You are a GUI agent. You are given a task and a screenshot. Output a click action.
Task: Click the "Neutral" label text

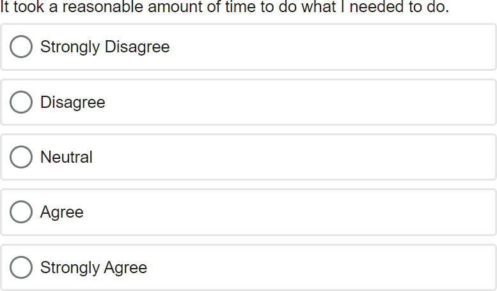(67, 157)
